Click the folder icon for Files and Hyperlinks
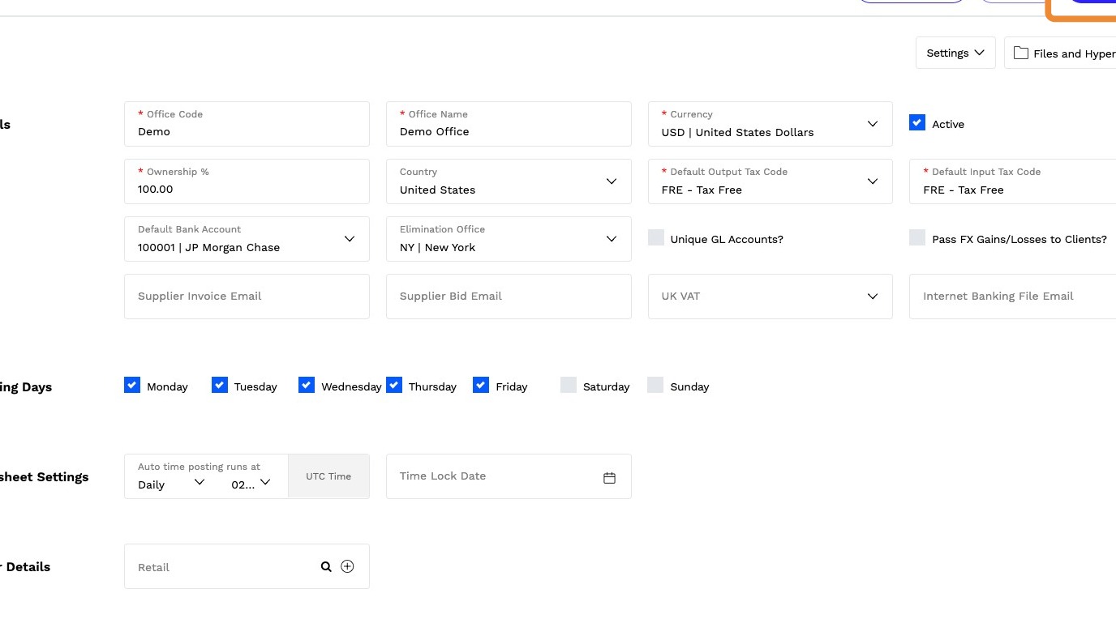Viewport: 1116px width, 623px height. tap(1021, 53)
